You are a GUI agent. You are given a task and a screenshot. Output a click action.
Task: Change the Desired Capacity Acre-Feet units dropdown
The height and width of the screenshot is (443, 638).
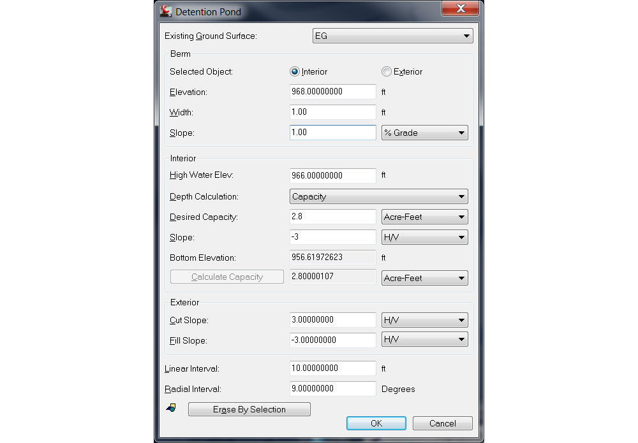(x=424, y=217)
